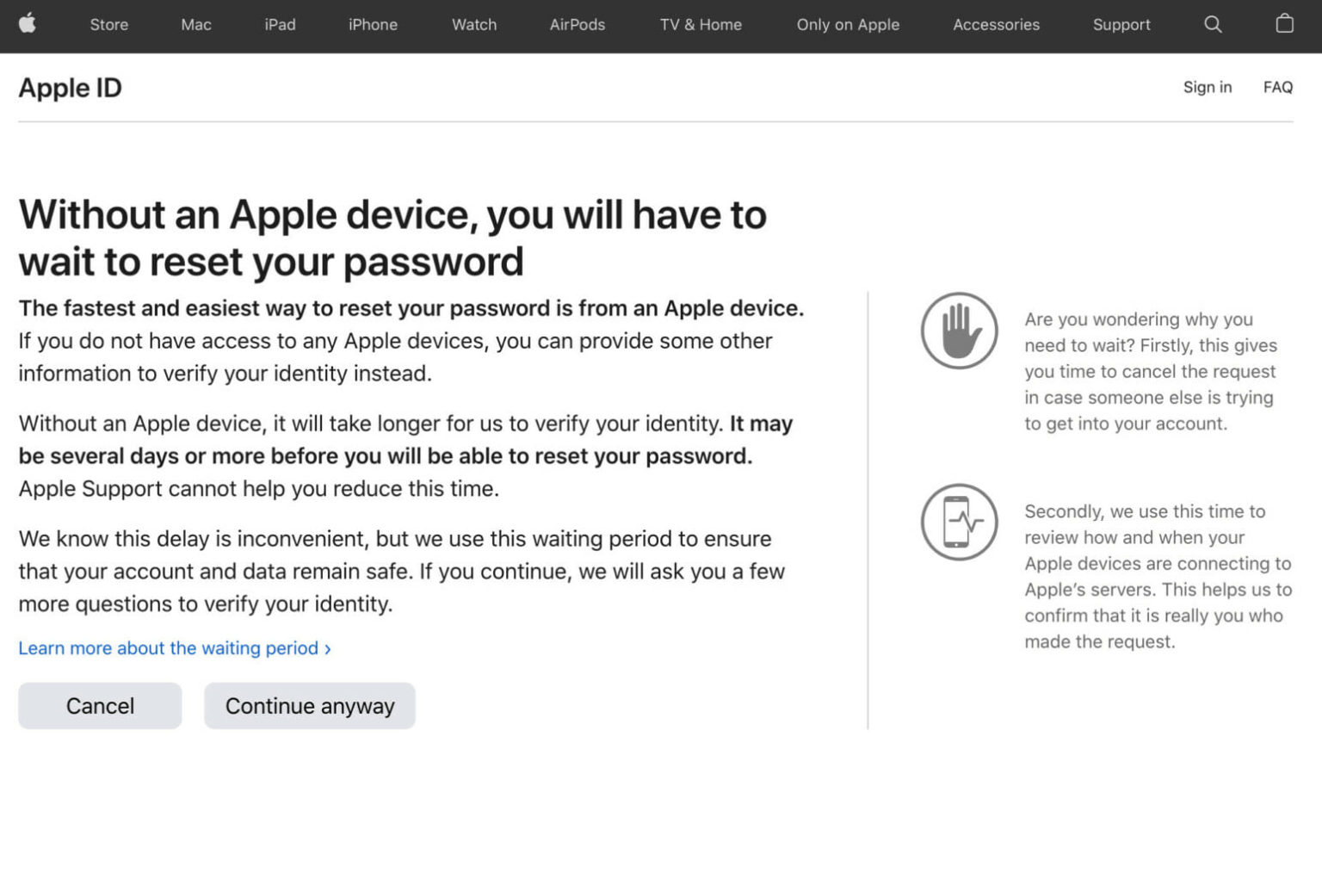Open the Accessories section
1322x879 pixels.
tap(996, 25)
